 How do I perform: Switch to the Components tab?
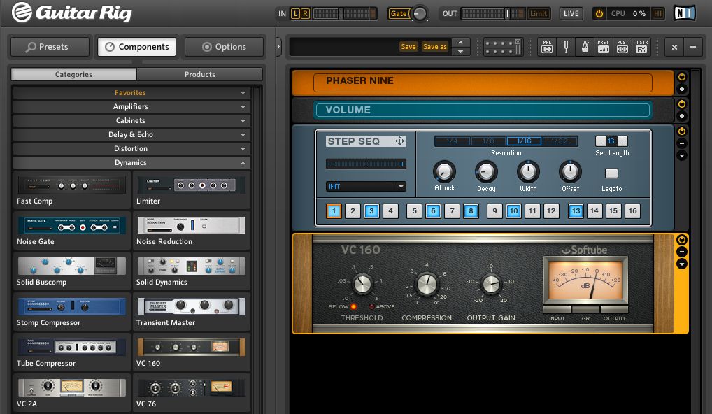tap(137, 47)
